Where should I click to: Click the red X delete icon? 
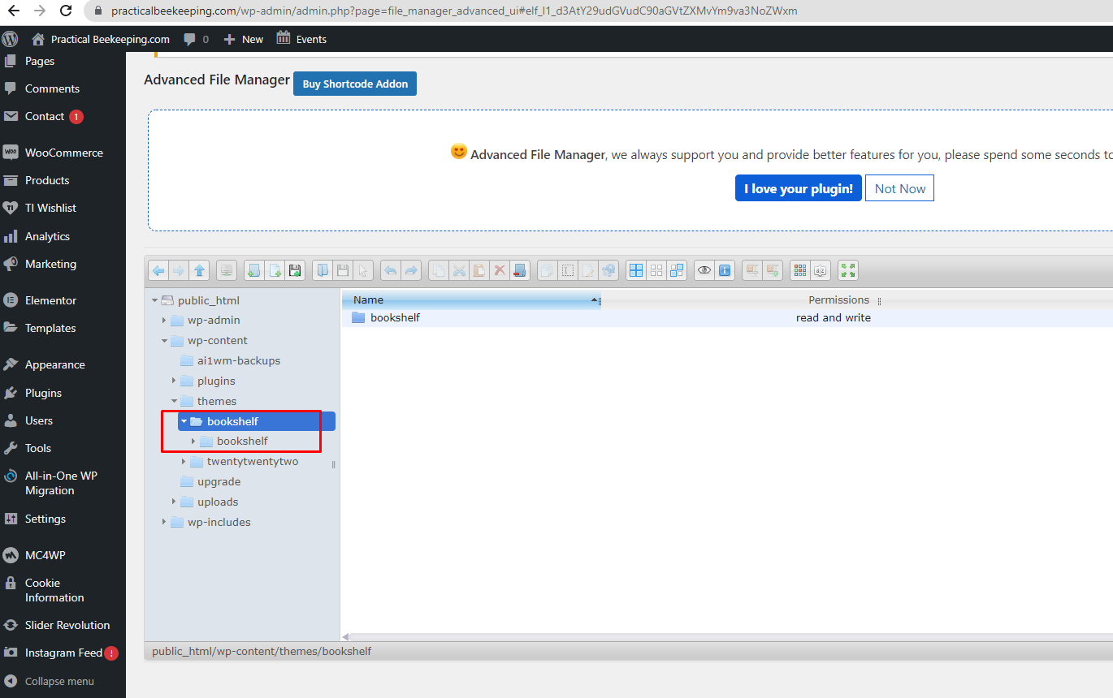[500, 270]
